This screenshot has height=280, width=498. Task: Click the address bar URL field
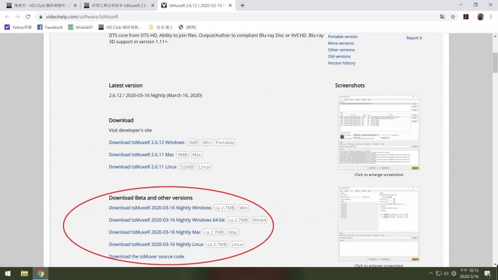(x=197, y=16)
